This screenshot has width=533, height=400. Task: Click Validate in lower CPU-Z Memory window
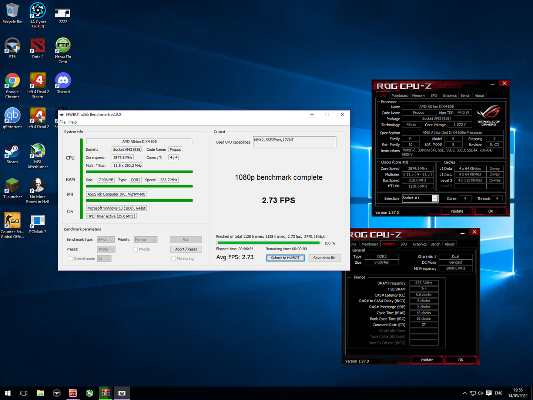coord(427,360)
